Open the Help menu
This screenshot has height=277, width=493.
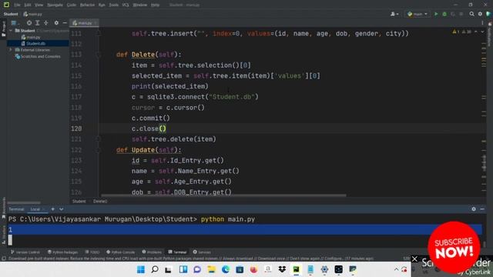coord(155,5)
